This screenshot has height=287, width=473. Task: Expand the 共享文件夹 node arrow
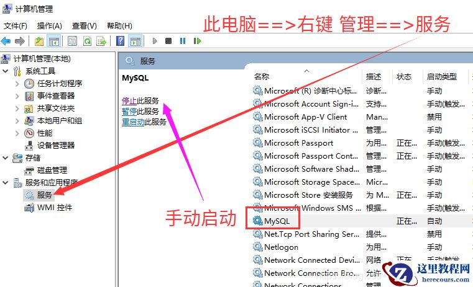coord(17,108)
